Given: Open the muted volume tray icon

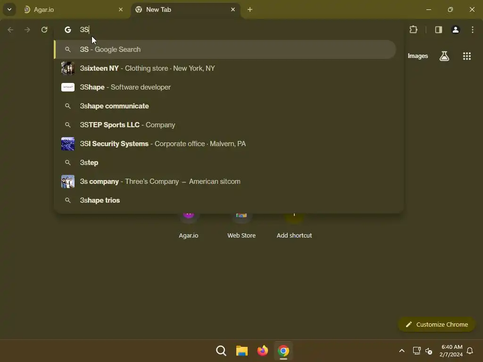Looking at the screenshot, I should (428, 351).
